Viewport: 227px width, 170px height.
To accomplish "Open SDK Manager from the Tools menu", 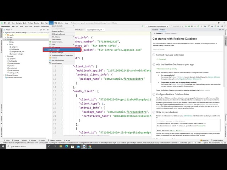I will [x=62, y=50].
